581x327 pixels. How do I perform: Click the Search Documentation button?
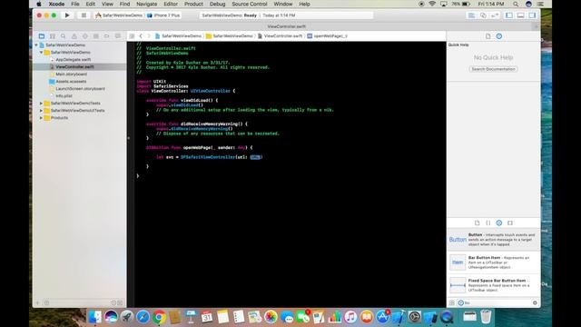(x=493, y=69)
